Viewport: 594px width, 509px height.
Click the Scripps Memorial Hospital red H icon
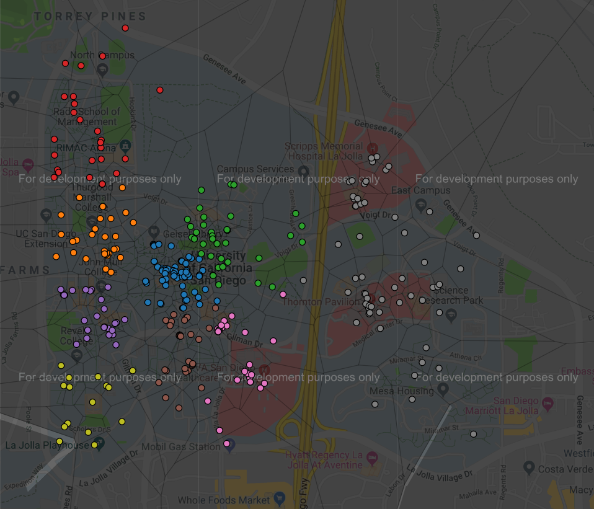click(371, 149)
